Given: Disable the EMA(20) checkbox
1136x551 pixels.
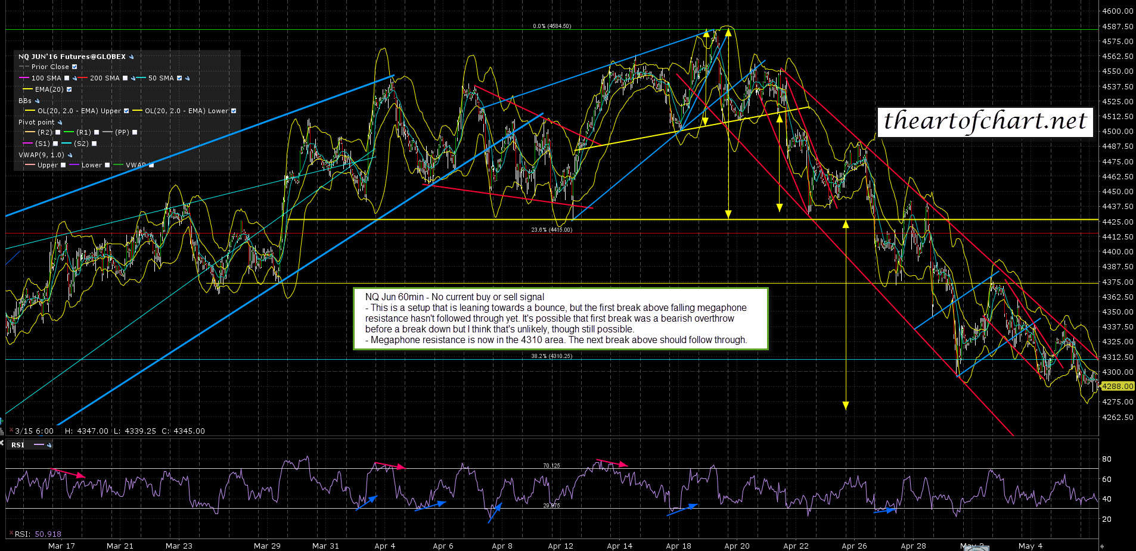Looking at the screenshot, I should pyautogui.click(x=69, y=89).
